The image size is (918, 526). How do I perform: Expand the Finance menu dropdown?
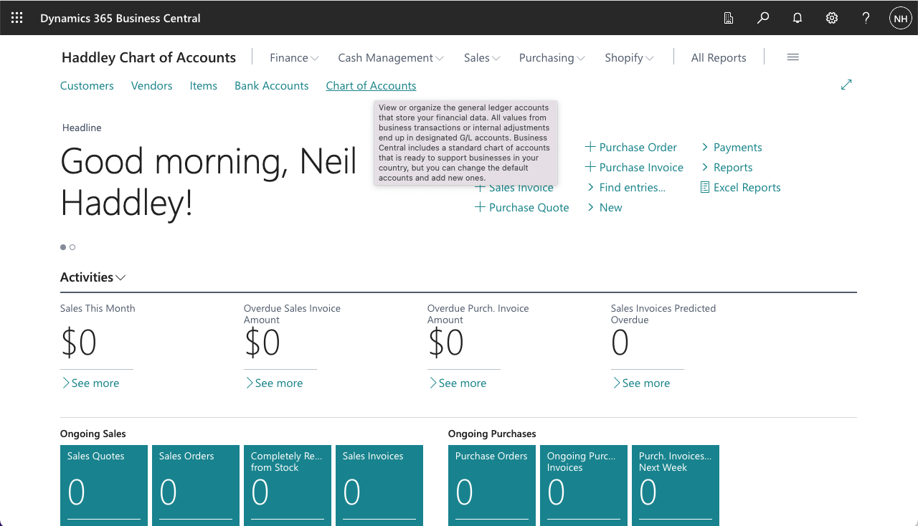pyautogui.click(x=294, y=58)
